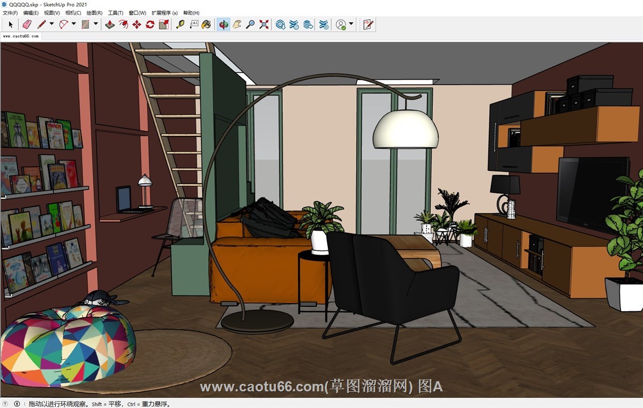
Task: Select the Paint Bucket tool
Action: [x=206, y=24]
